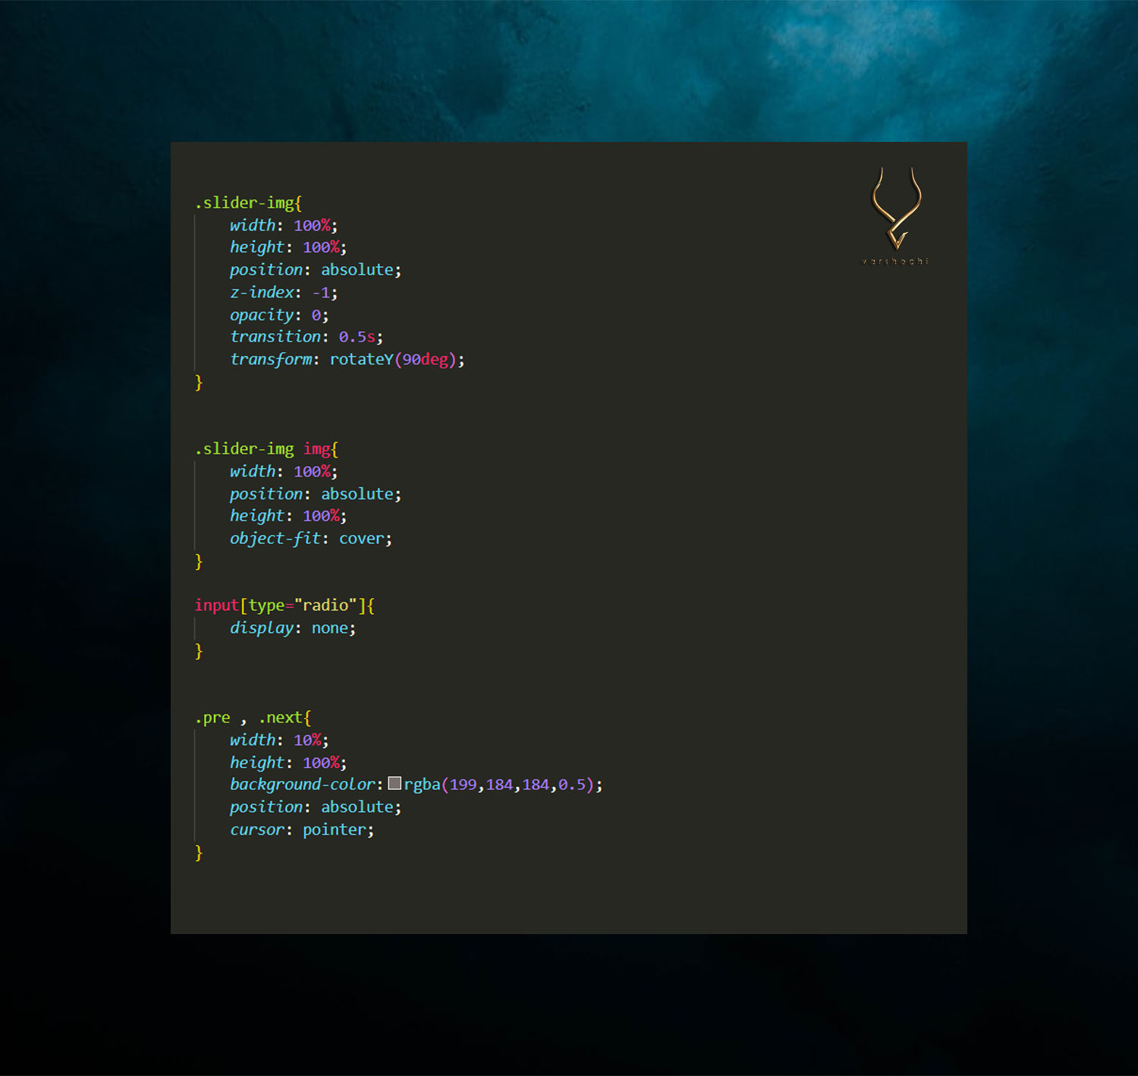This screenshot has width=1138, height=1076.
Task: Click the closing brace after display: none
Action: point(199,650)
